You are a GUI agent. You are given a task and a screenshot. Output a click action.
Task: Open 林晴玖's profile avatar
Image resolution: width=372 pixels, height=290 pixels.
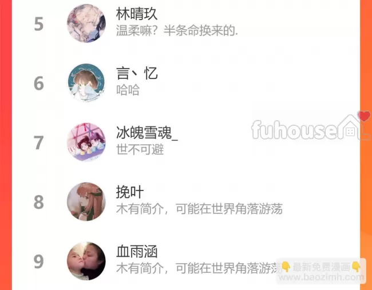click(x=86, y=23)
